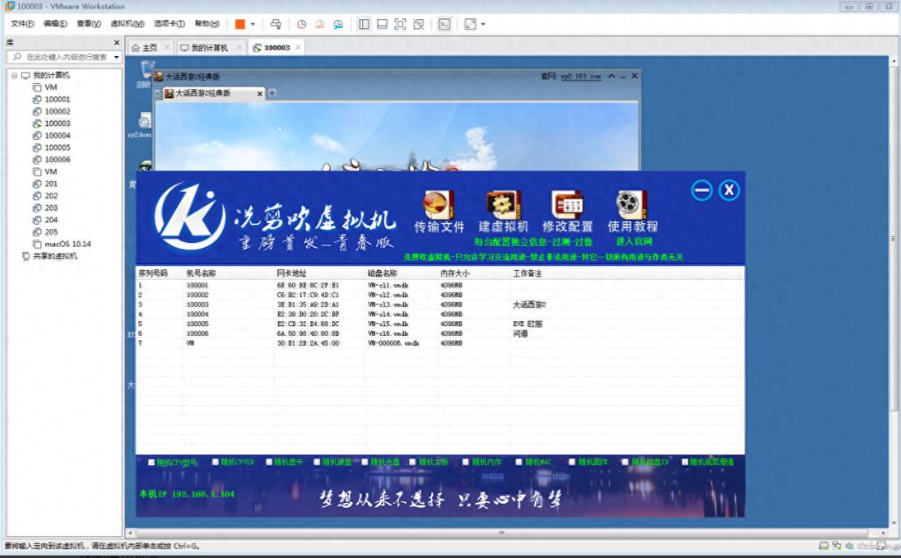Close the 大话西游2经典版 inner tab
The image size is (901, 558).
(260, 93)
